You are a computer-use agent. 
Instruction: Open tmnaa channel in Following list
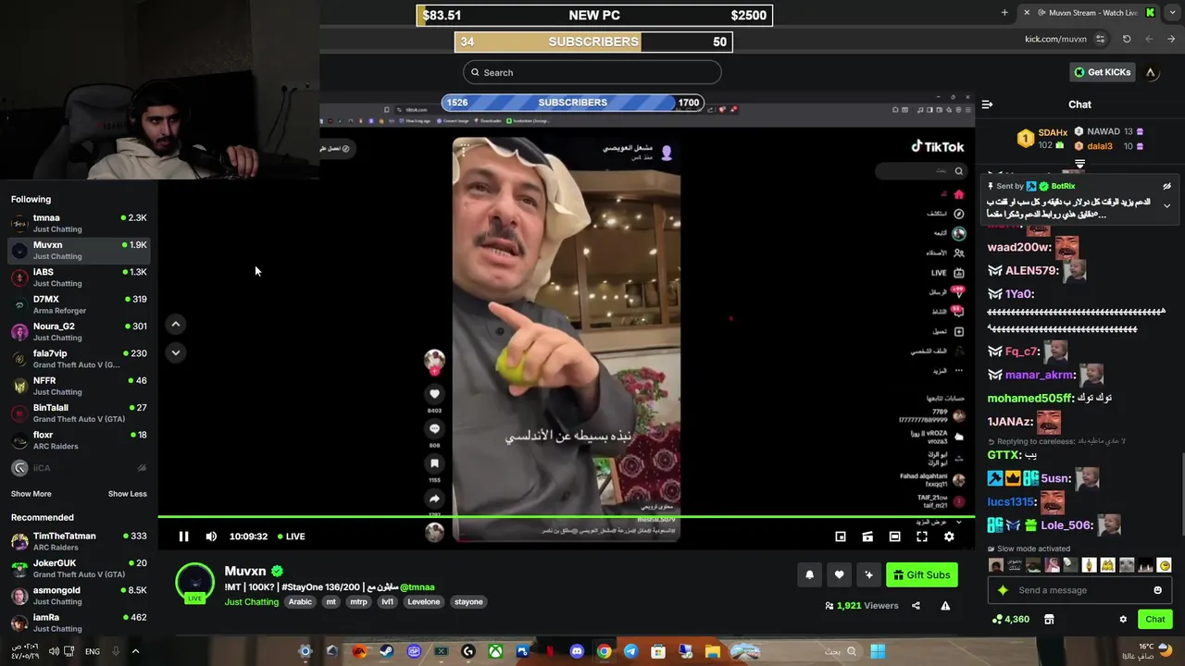point(79,223)
